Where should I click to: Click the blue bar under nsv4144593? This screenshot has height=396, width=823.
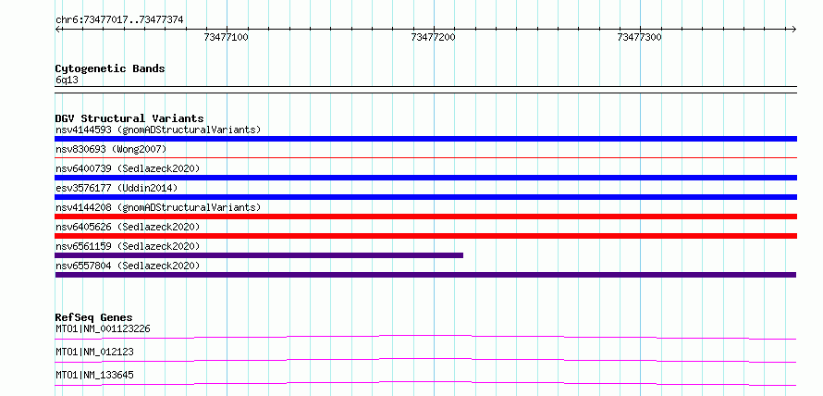425,139
